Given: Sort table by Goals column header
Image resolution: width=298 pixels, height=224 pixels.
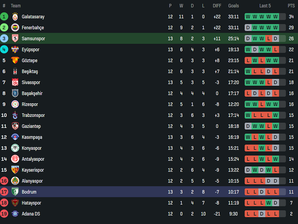Looking at the screenshot, I should 233,6.
